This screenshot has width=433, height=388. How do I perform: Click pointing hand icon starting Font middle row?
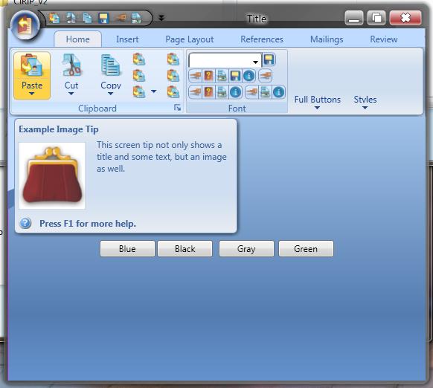tap(196, 76)
